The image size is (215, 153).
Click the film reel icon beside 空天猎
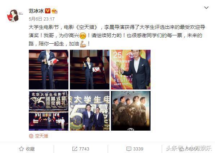click(31, 136)
